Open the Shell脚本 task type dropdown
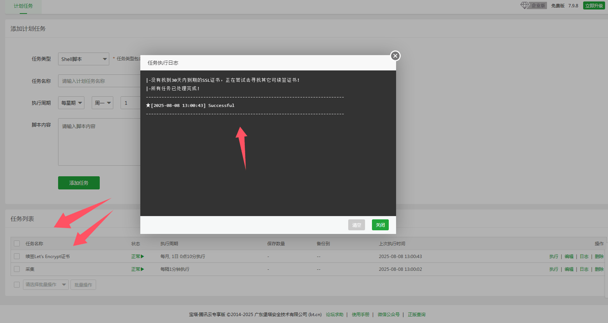 coord(83,59)
